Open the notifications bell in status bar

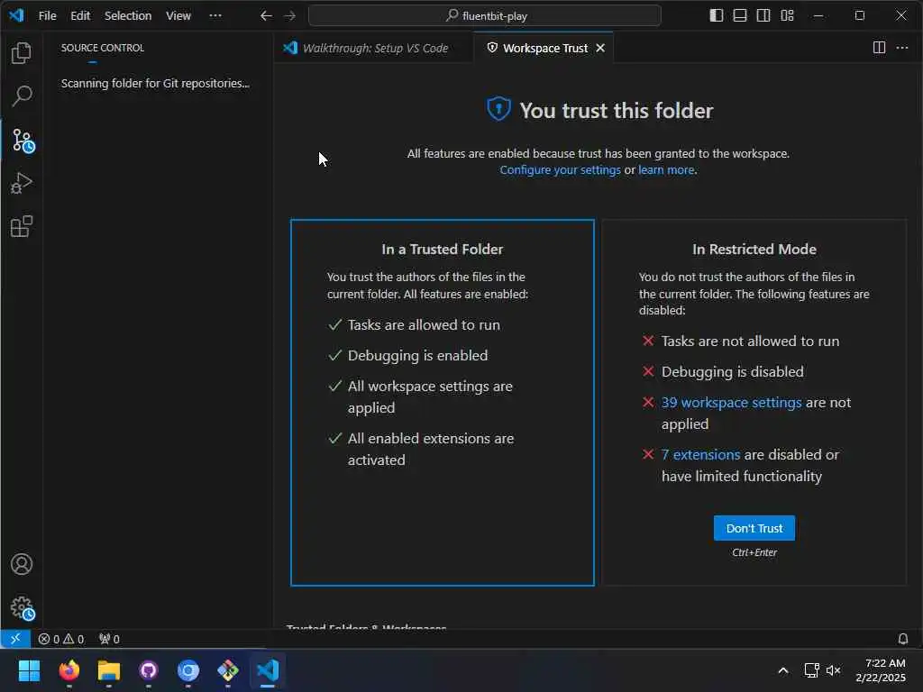[902, 639]
